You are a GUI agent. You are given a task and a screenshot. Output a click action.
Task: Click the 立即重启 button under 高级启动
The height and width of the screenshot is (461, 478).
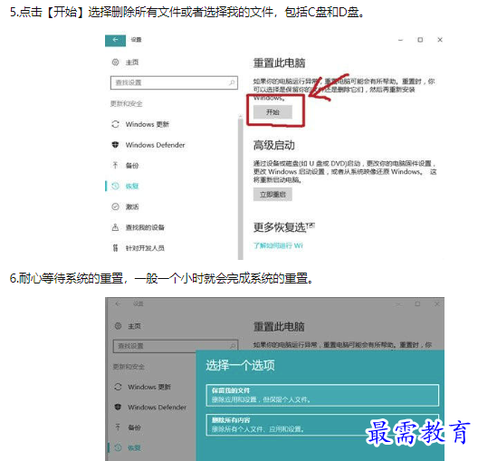coord(272,195)
